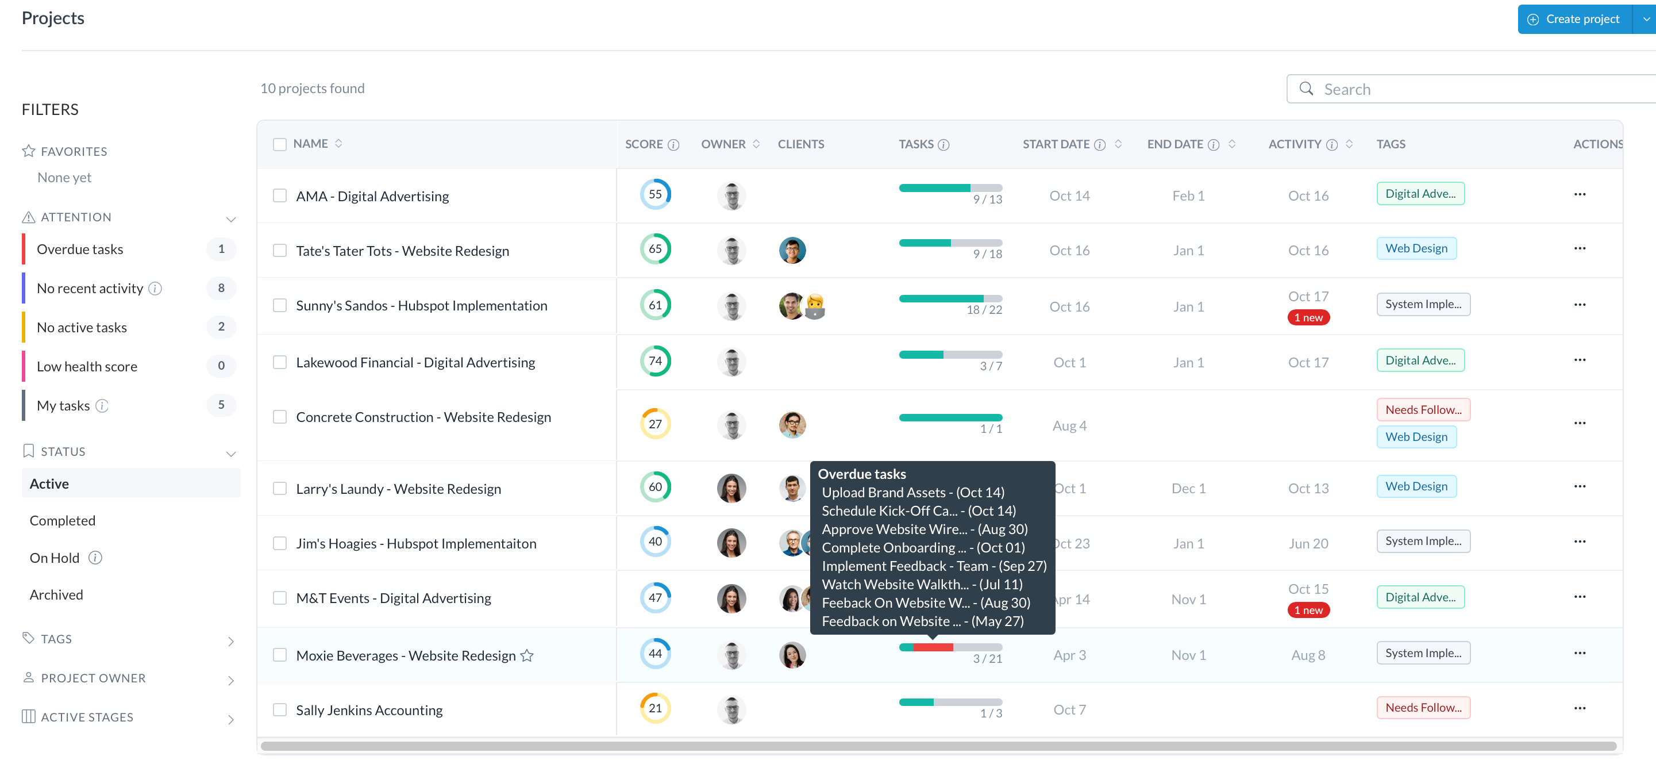Click the Create project button
This screenshot has width=1656, height=760.
tap(1574, 20)
